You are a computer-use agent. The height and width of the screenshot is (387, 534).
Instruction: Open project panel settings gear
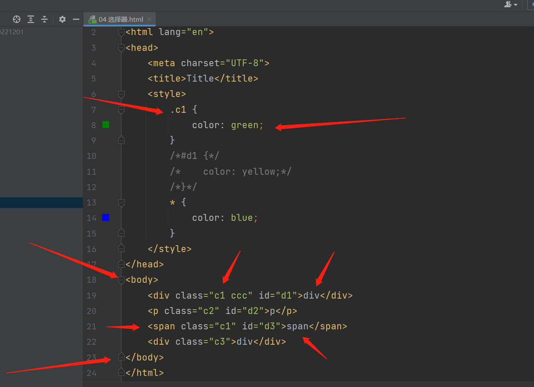coord(62,19)
